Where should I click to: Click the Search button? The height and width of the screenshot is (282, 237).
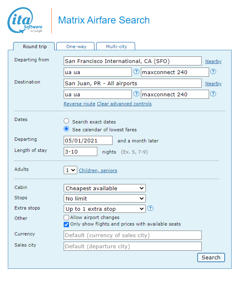211,258
